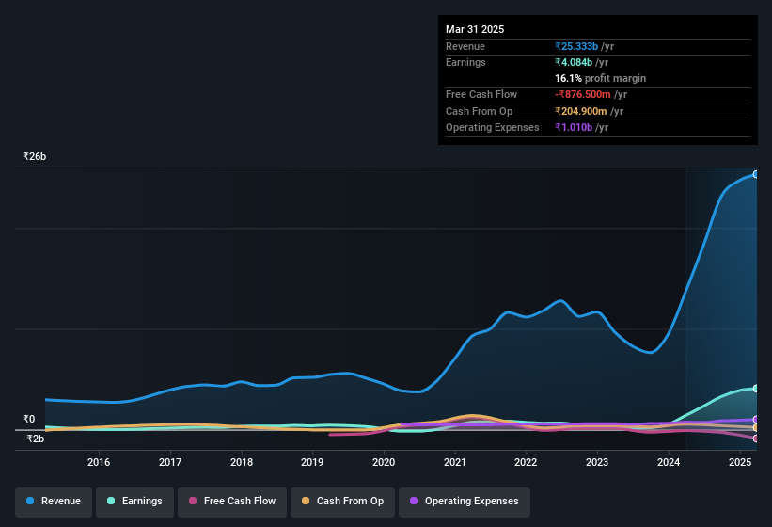Toggle the Free Cash Flow legend button
Image resolution: width=772 pixels, height=527 pixels.
232,502
